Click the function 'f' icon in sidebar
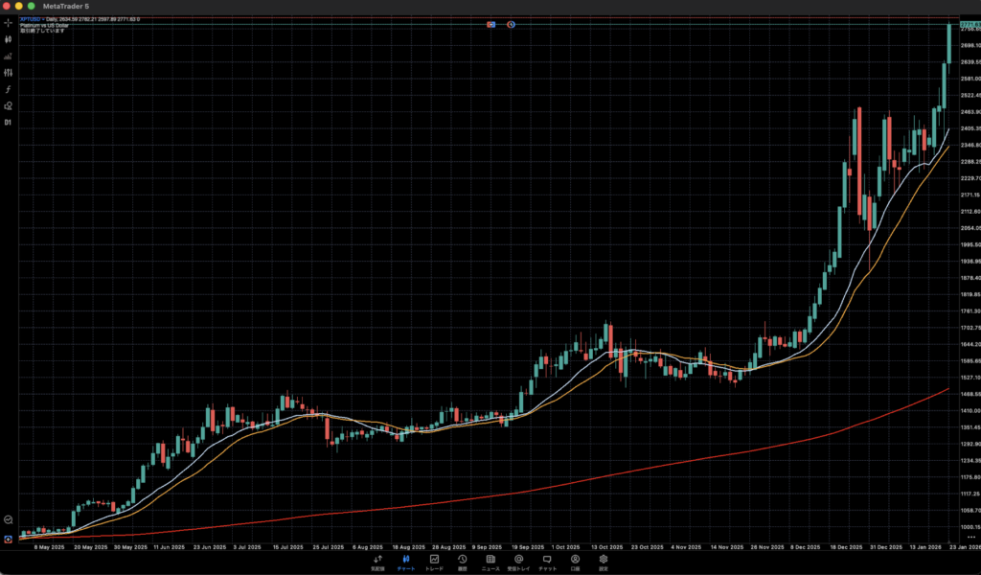Image resolution: width=981 pixels, height=575 pixels. [8, 89]
